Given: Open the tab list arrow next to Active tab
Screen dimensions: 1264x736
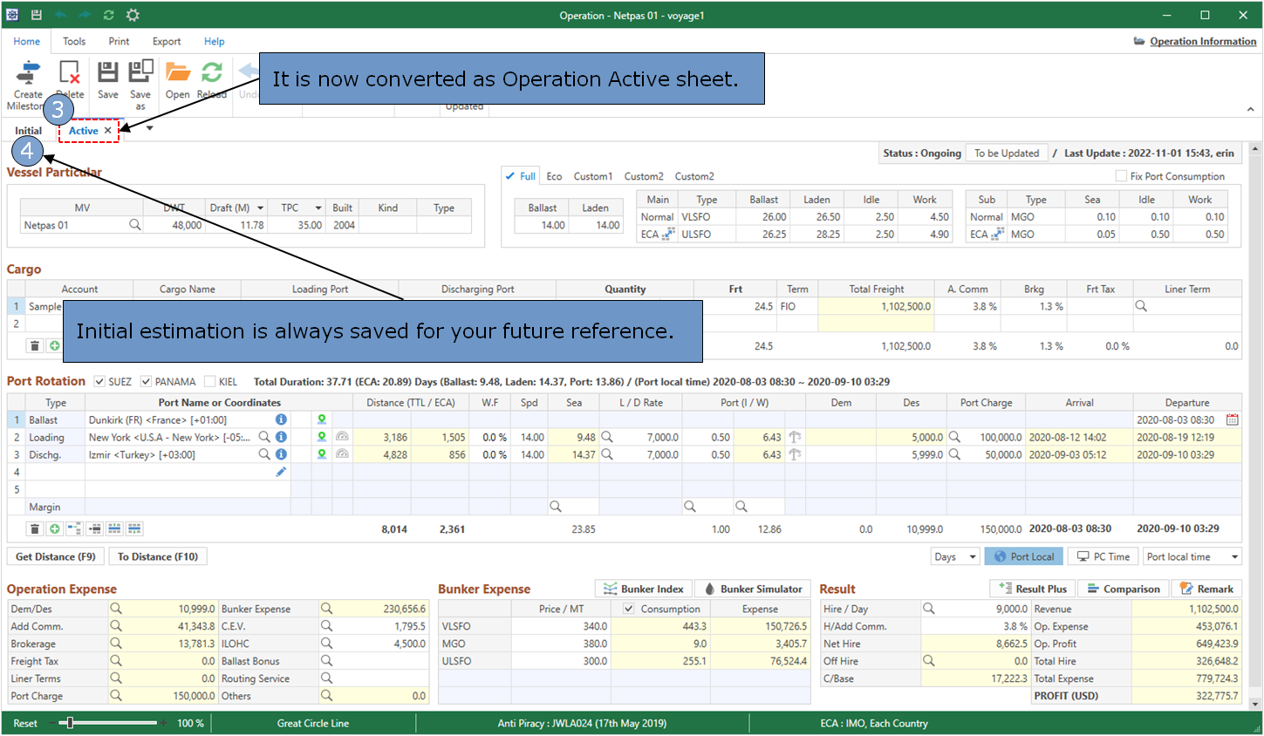Looking at the screenshot, I should pos(150,129).
